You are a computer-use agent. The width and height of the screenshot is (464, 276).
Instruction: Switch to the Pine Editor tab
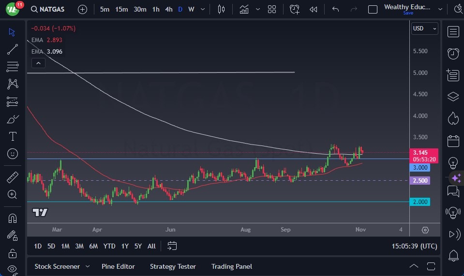118,266
